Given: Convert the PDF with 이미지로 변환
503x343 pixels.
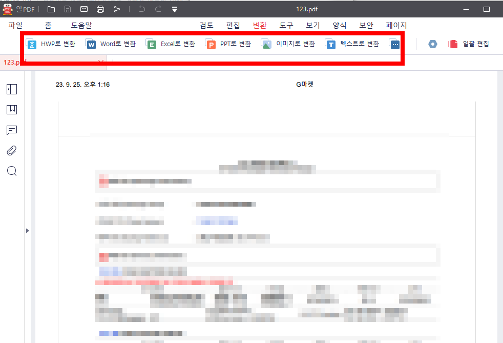Looking at the screenshot, I should point(289,44).
